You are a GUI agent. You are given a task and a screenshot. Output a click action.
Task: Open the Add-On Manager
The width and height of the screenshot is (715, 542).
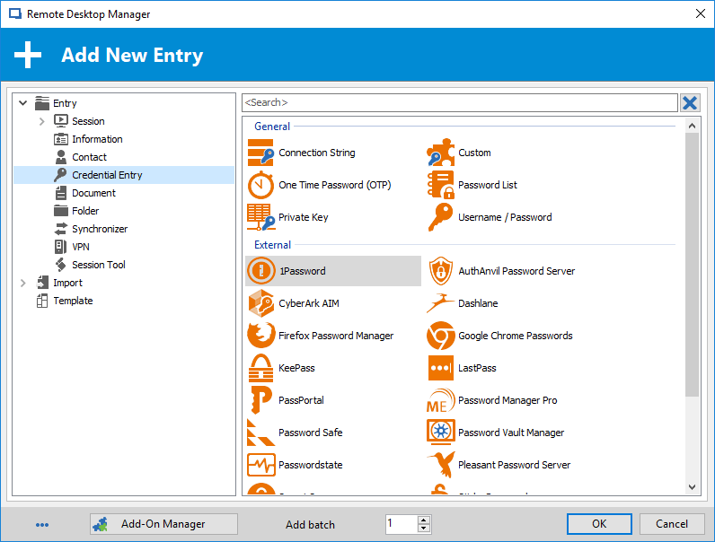click(163, 524)
